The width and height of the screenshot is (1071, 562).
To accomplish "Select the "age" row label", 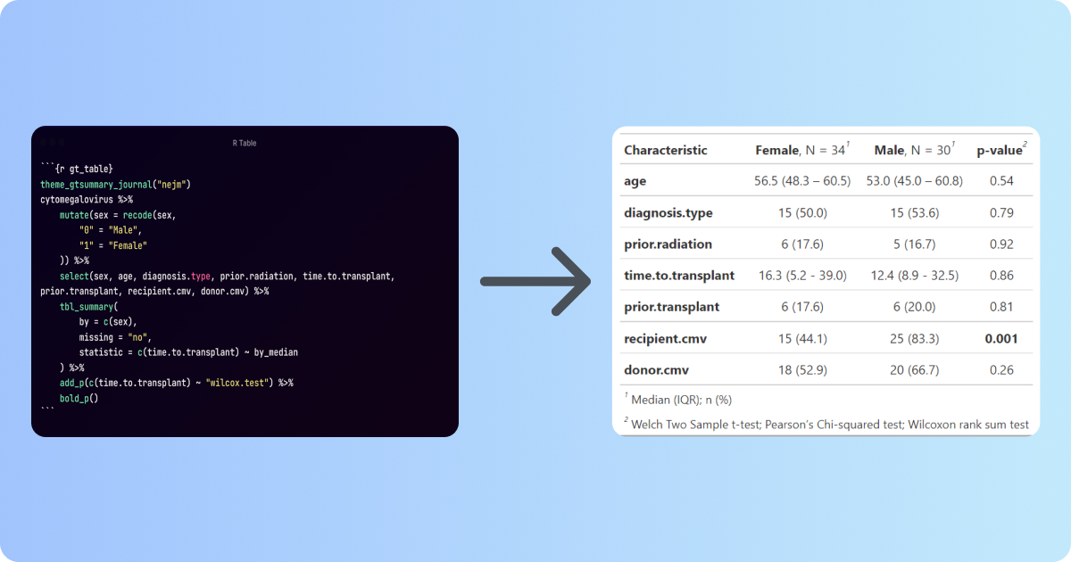I will [635, 181].
